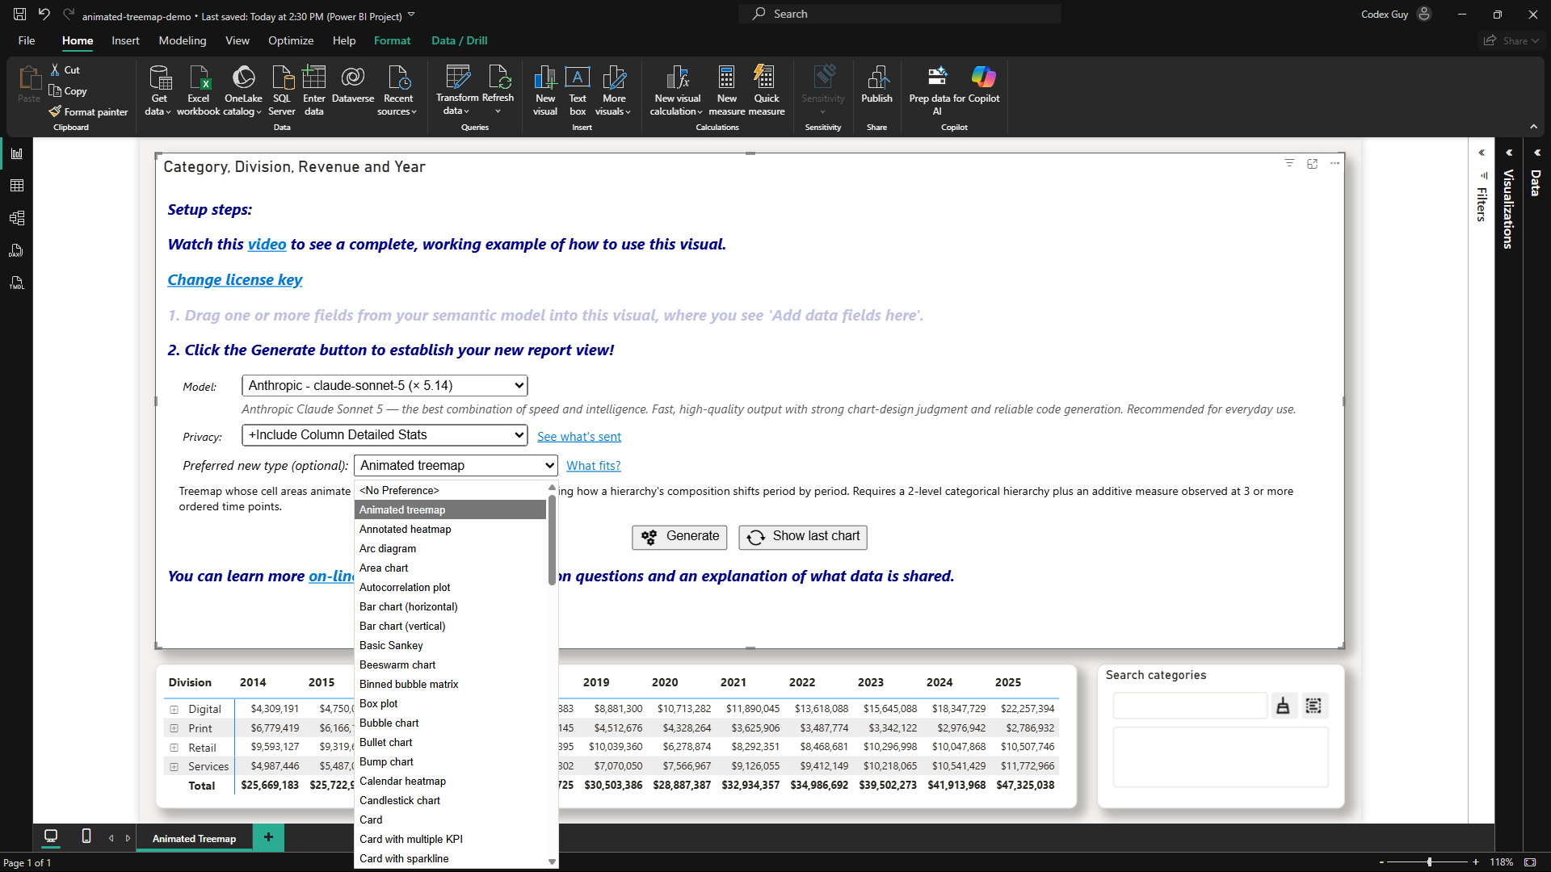
Task: Open OneLake catalog
Action: pos(243,90)
